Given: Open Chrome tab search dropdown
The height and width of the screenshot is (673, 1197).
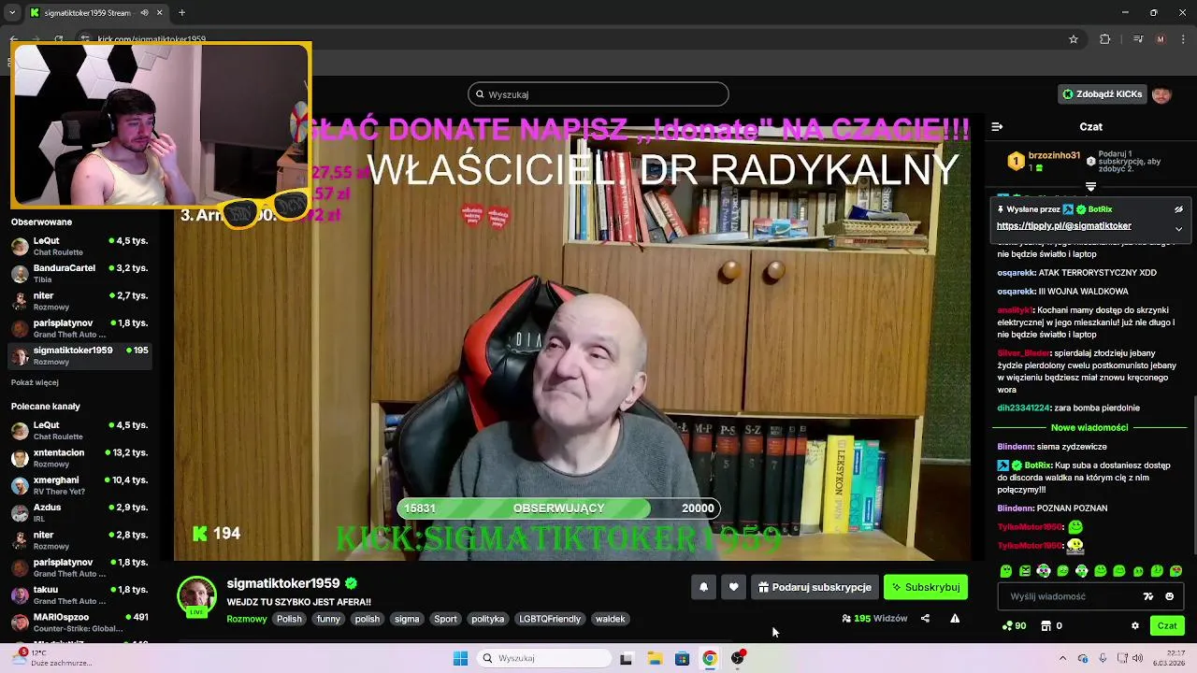Looking at the screenshot, I should tap(12, 13).
